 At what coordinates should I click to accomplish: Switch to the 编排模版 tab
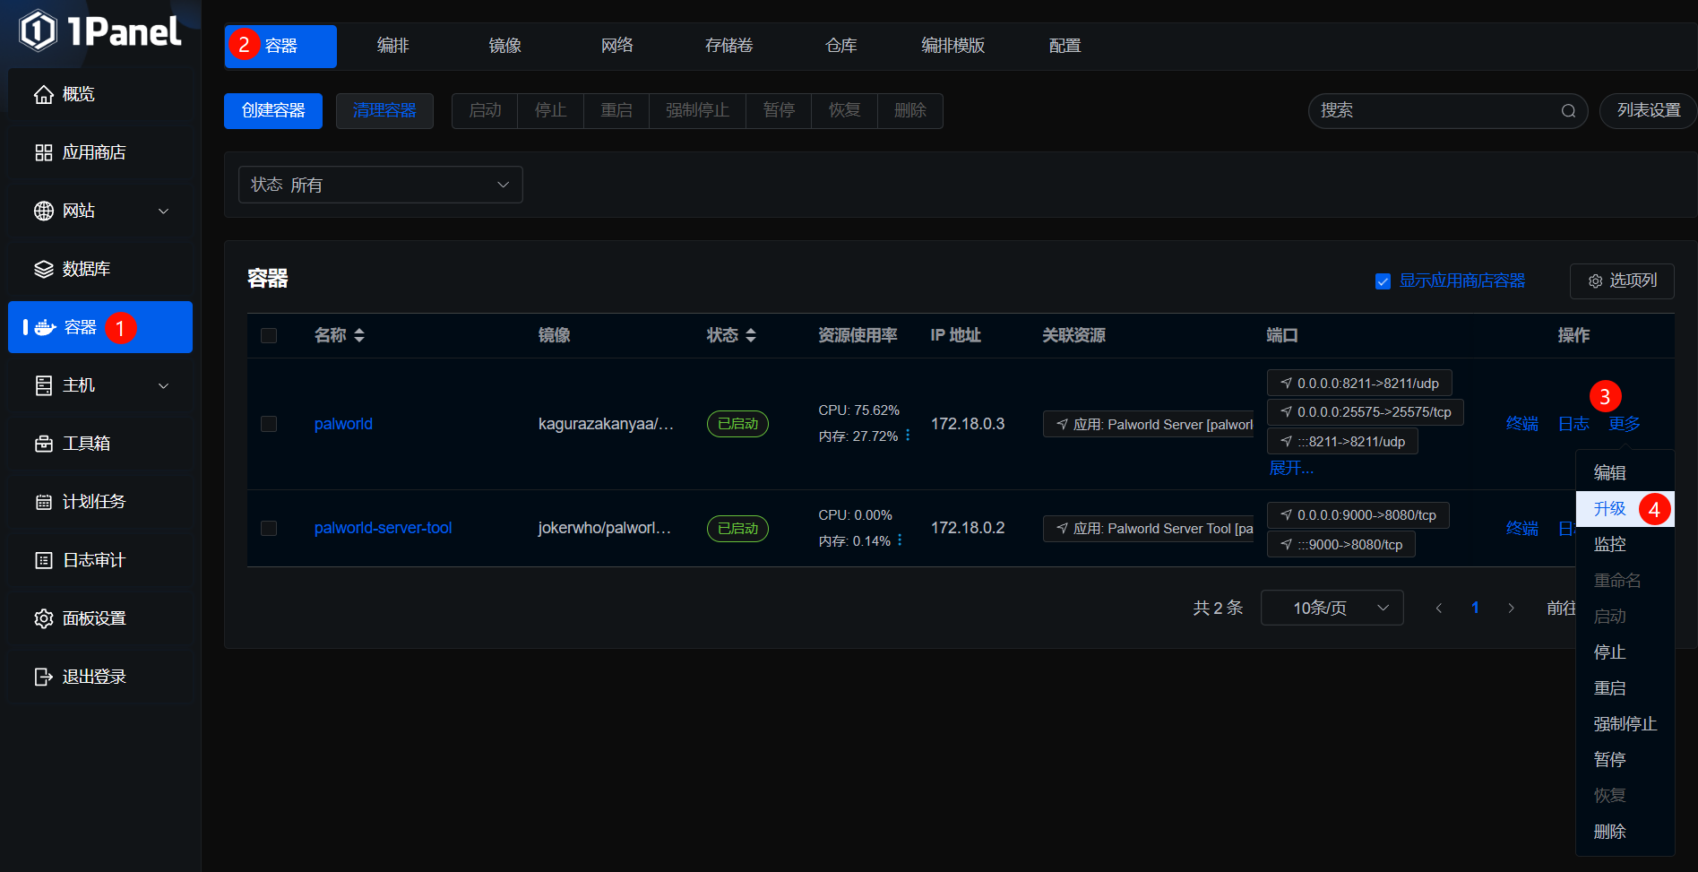(x=952, y=46)
